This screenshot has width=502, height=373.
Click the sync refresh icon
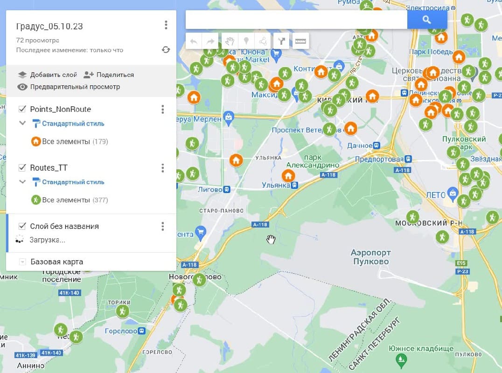(166, 49)
